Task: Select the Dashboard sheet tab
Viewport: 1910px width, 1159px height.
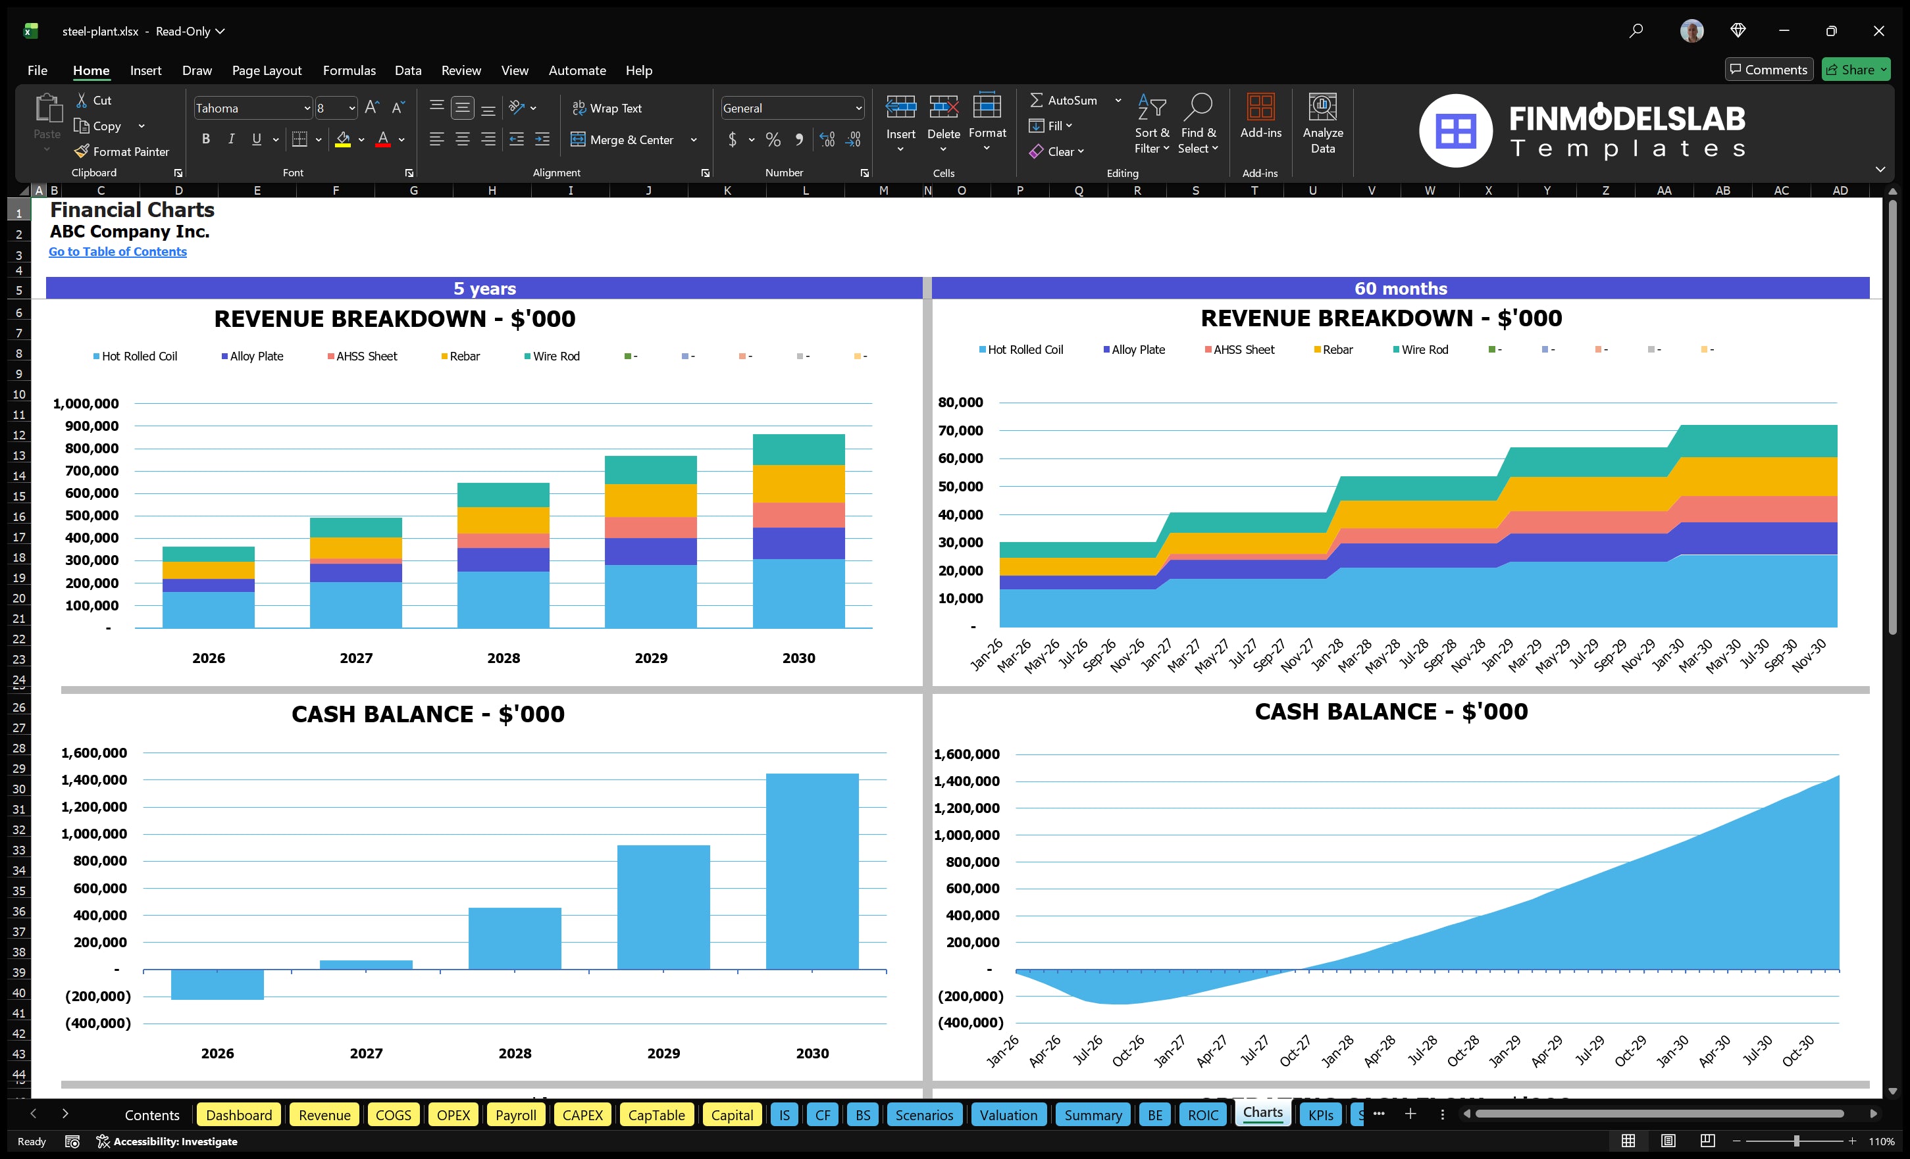Action: pyautogui.click(x=239, y=1115)
